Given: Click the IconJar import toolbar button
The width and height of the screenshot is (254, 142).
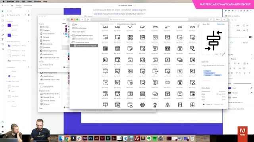Looking at the screenshot, I should pos(88,19).
